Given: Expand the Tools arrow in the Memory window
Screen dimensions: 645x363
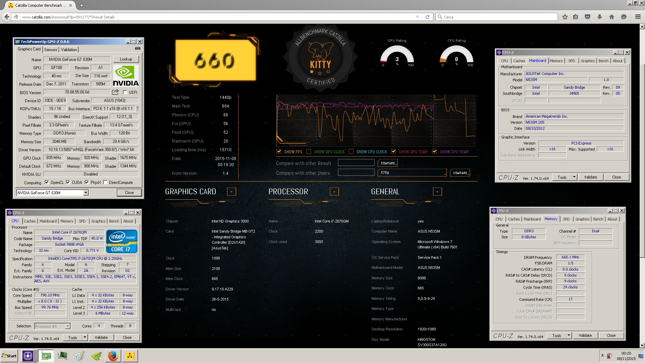Looking at the screenshot, I should [x=569, y=335].
